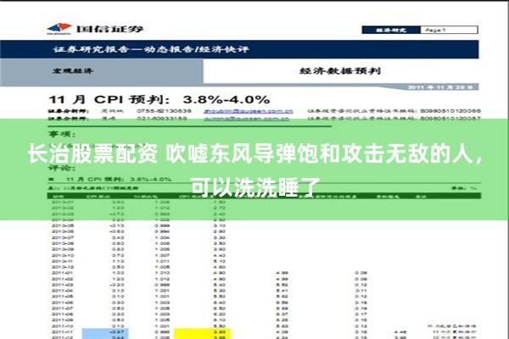The width and height of the screenshot is (509, 339).
Task: Click the 经济数据预判 heading
Action: [340, 70]
